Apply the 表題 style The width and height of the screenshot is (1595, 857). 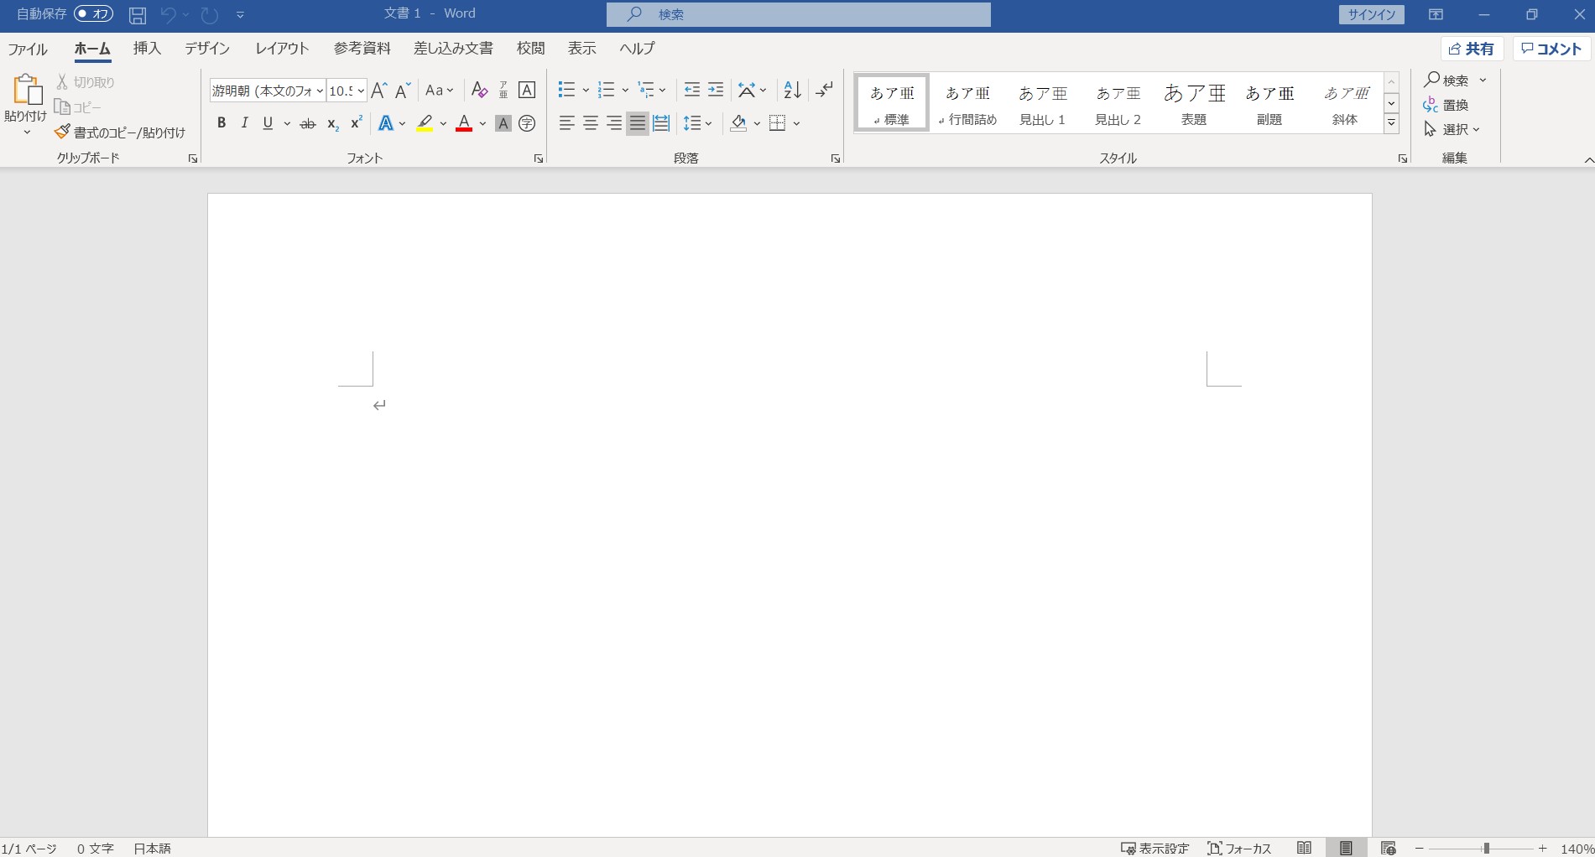1194,104
